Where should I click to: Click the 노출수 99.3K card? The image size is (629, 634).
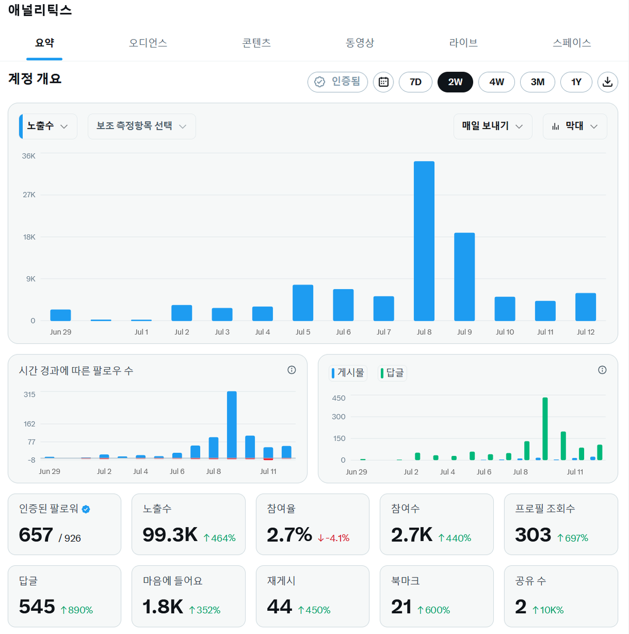pyautogui.click(x=189, y=524)
